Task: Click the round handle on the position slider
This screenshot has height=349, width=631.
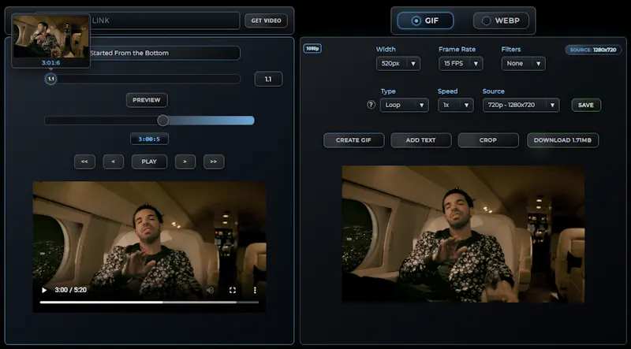Action: (163, 121)
